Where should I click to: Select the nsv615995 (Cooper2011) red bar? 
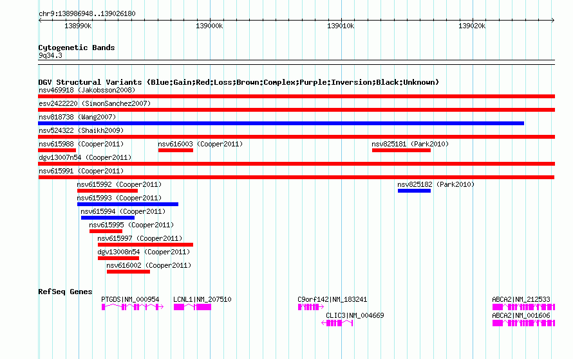(106, 231)
